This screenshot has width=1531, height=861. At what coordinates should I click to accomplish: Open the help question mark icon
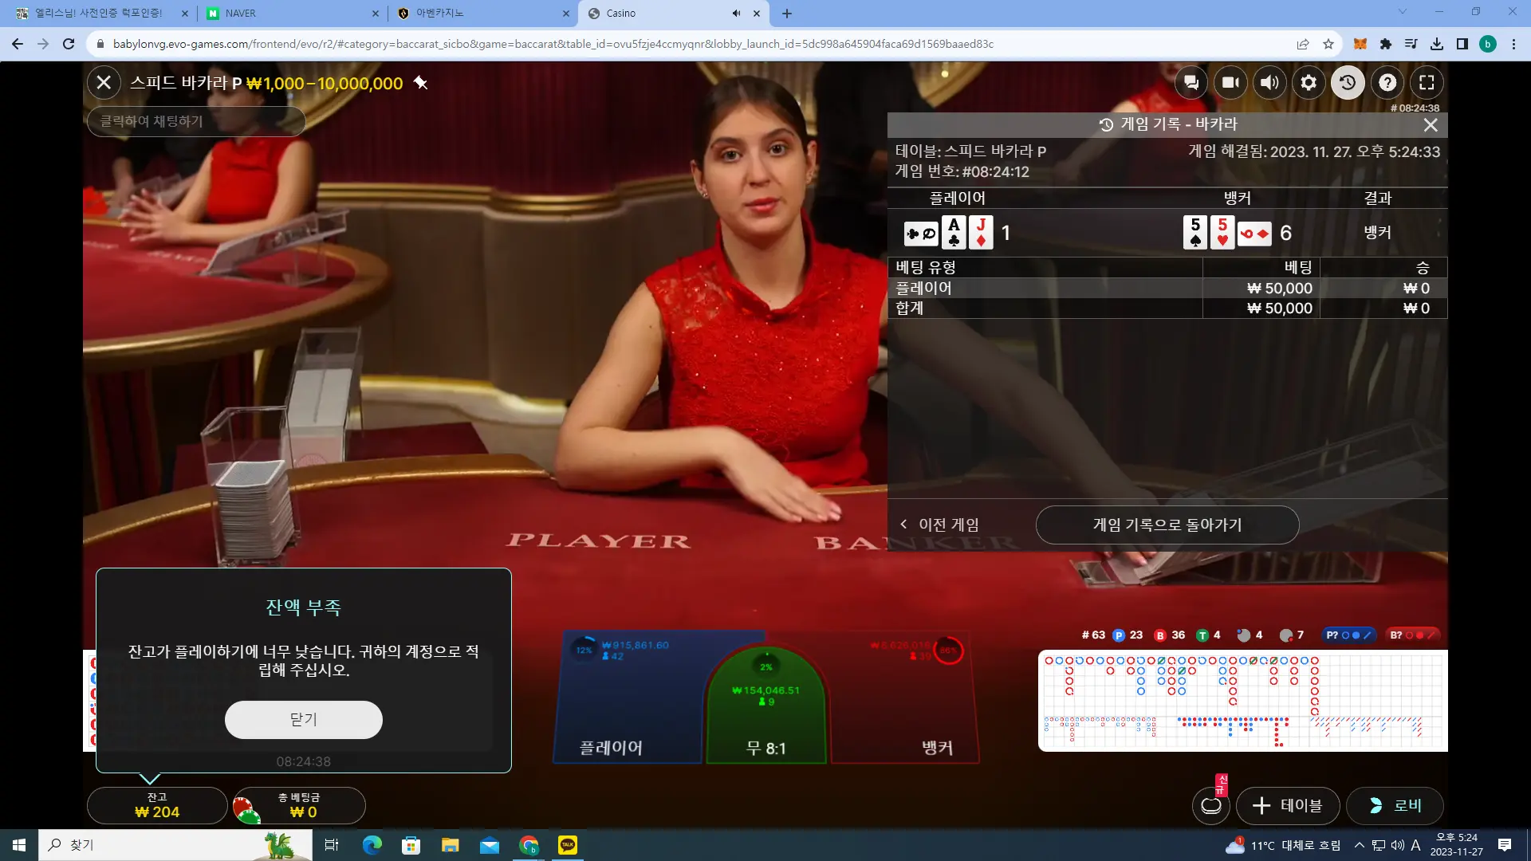[x=1387, y=82]
